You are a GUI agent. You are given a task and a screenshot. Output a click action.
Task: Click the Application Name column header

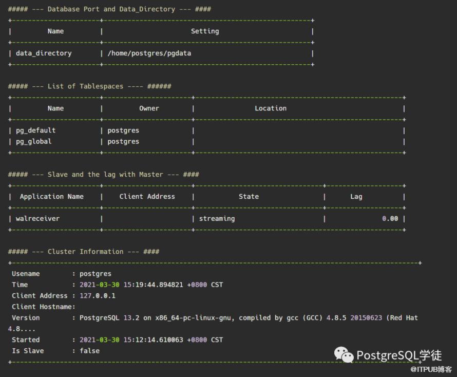point(51,197)
